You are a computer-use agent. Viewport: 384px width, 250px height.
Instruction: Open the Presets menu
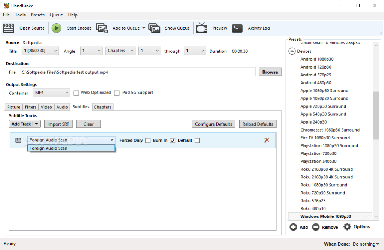pyautogui.click(x=37, y=15)
